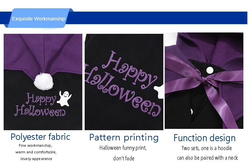Click the 'warm and comfortable' description line
248x162 pixels.
pyautogui.click(x=36, y=152)
